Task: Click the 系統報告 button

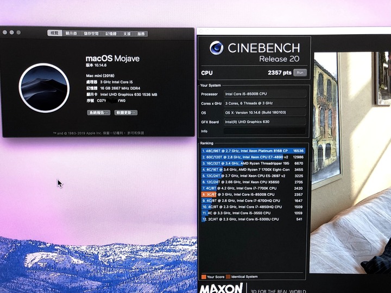Action: 98,113
